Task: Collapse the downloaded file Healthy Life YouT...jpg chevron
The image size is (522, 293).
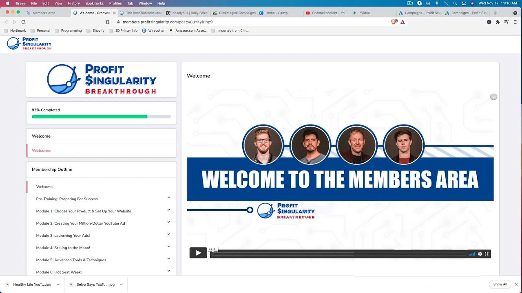Action: [x=59, y=284]
